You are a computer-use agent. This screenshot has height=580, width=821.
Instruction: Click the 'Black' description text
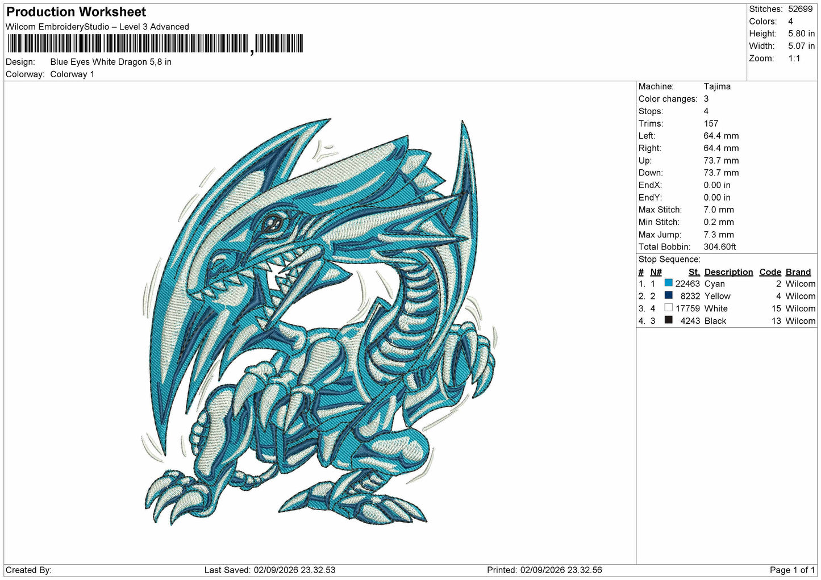point(715,321)
